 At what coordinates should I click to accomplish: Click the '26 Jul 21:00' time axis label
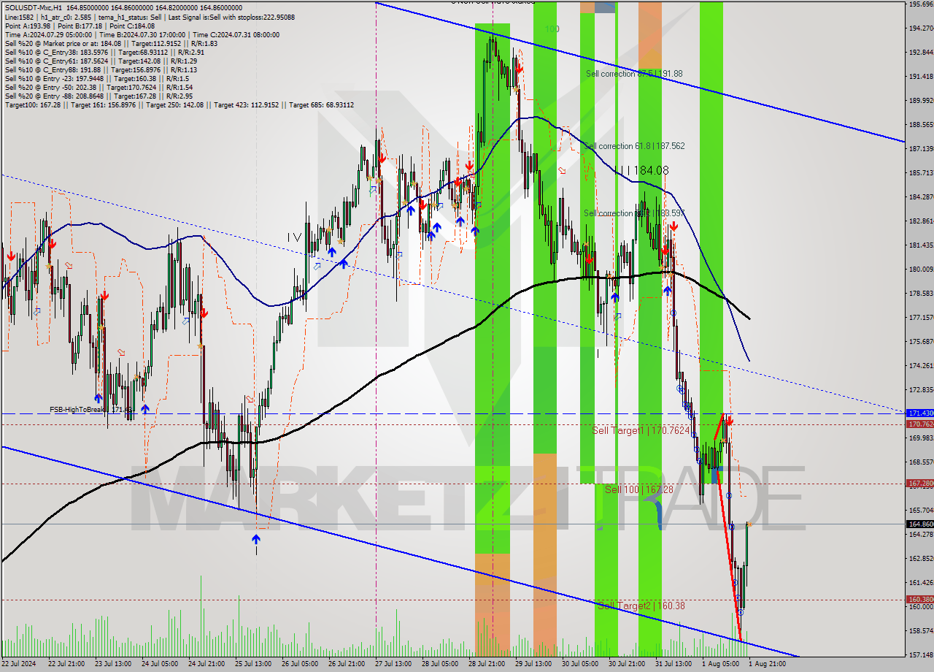pyautogui.click(x=345, y=664)
